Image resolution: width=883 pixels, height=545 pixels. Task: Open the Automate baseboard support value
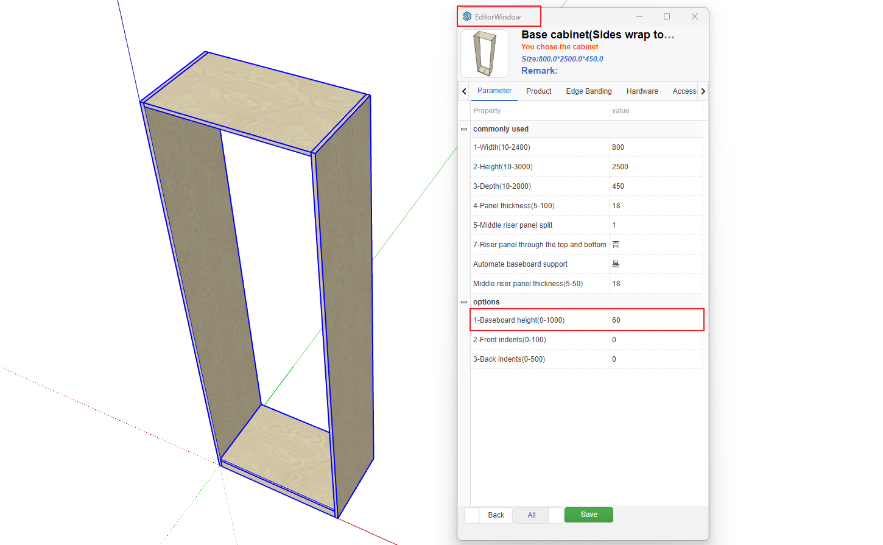click(655, 264)
